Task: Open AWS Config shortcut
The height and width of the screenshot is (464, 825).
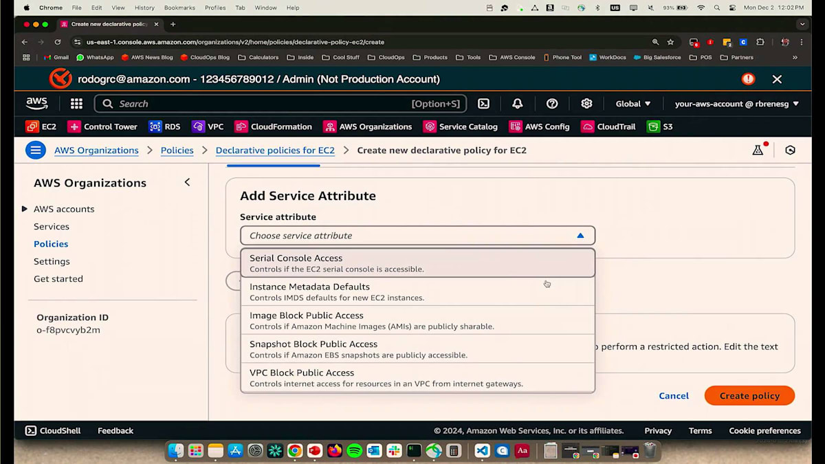Action: [539, 126]
